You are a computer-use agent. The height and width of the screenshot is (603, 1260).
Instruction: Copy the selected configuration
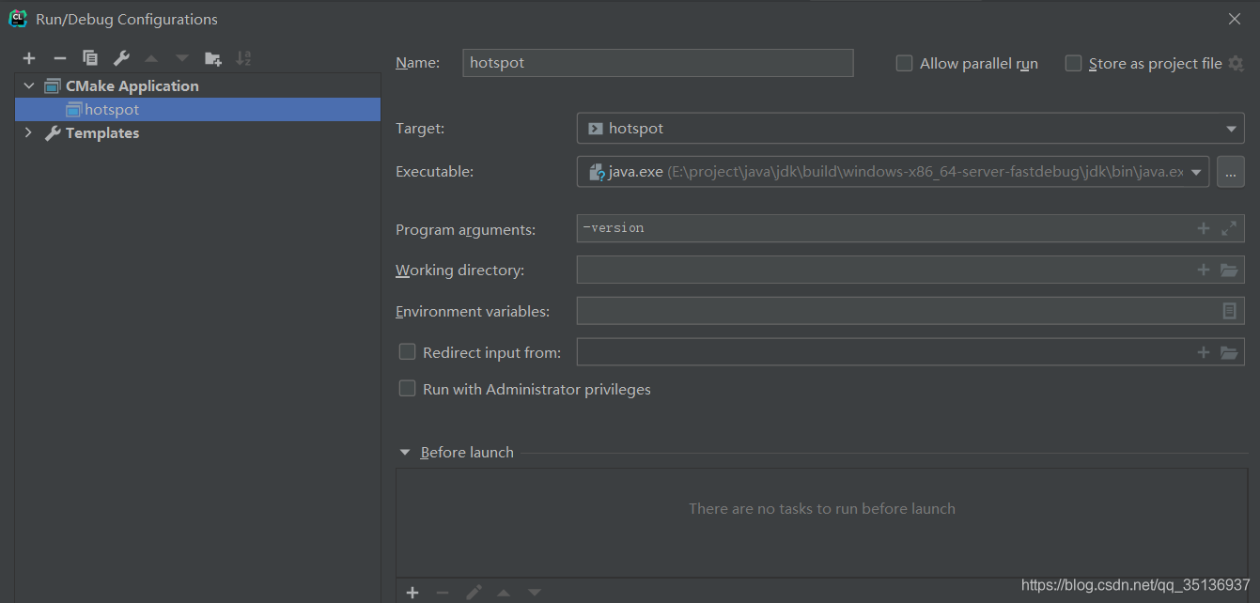(90, 58)
